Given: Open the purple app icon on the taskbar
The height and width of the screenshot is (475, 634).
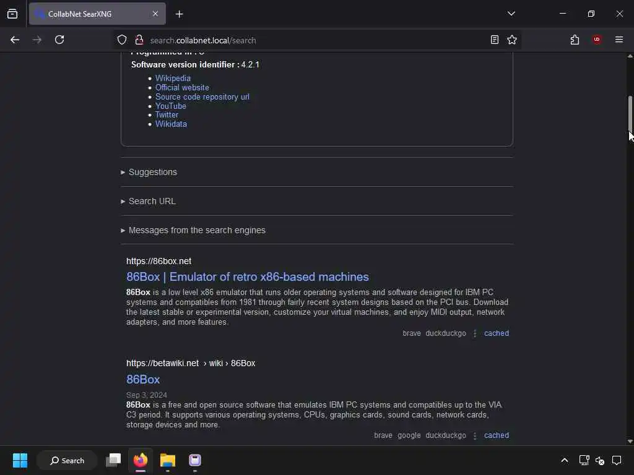Looking at the screenshot, I should (x=195, y=460).
